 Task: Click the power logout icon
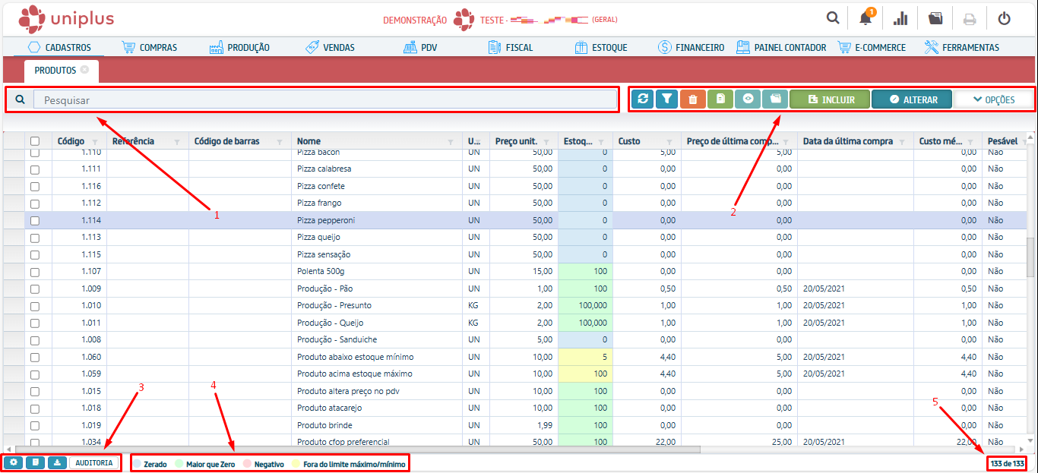click(x=1005, y=19)
